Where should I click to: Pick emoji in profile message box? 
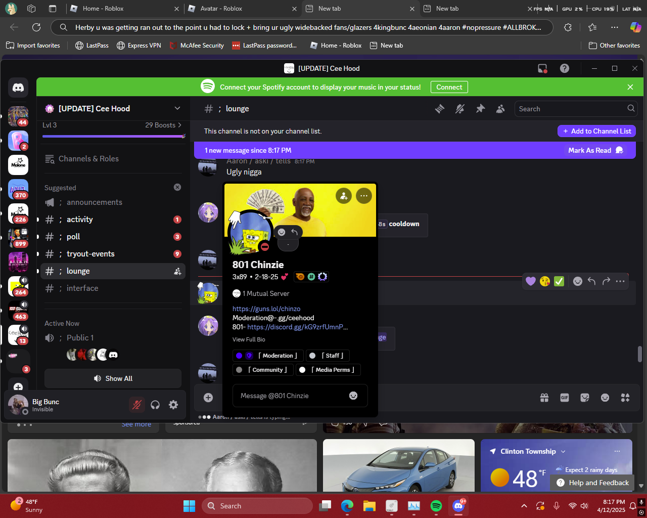click(353, 396)
